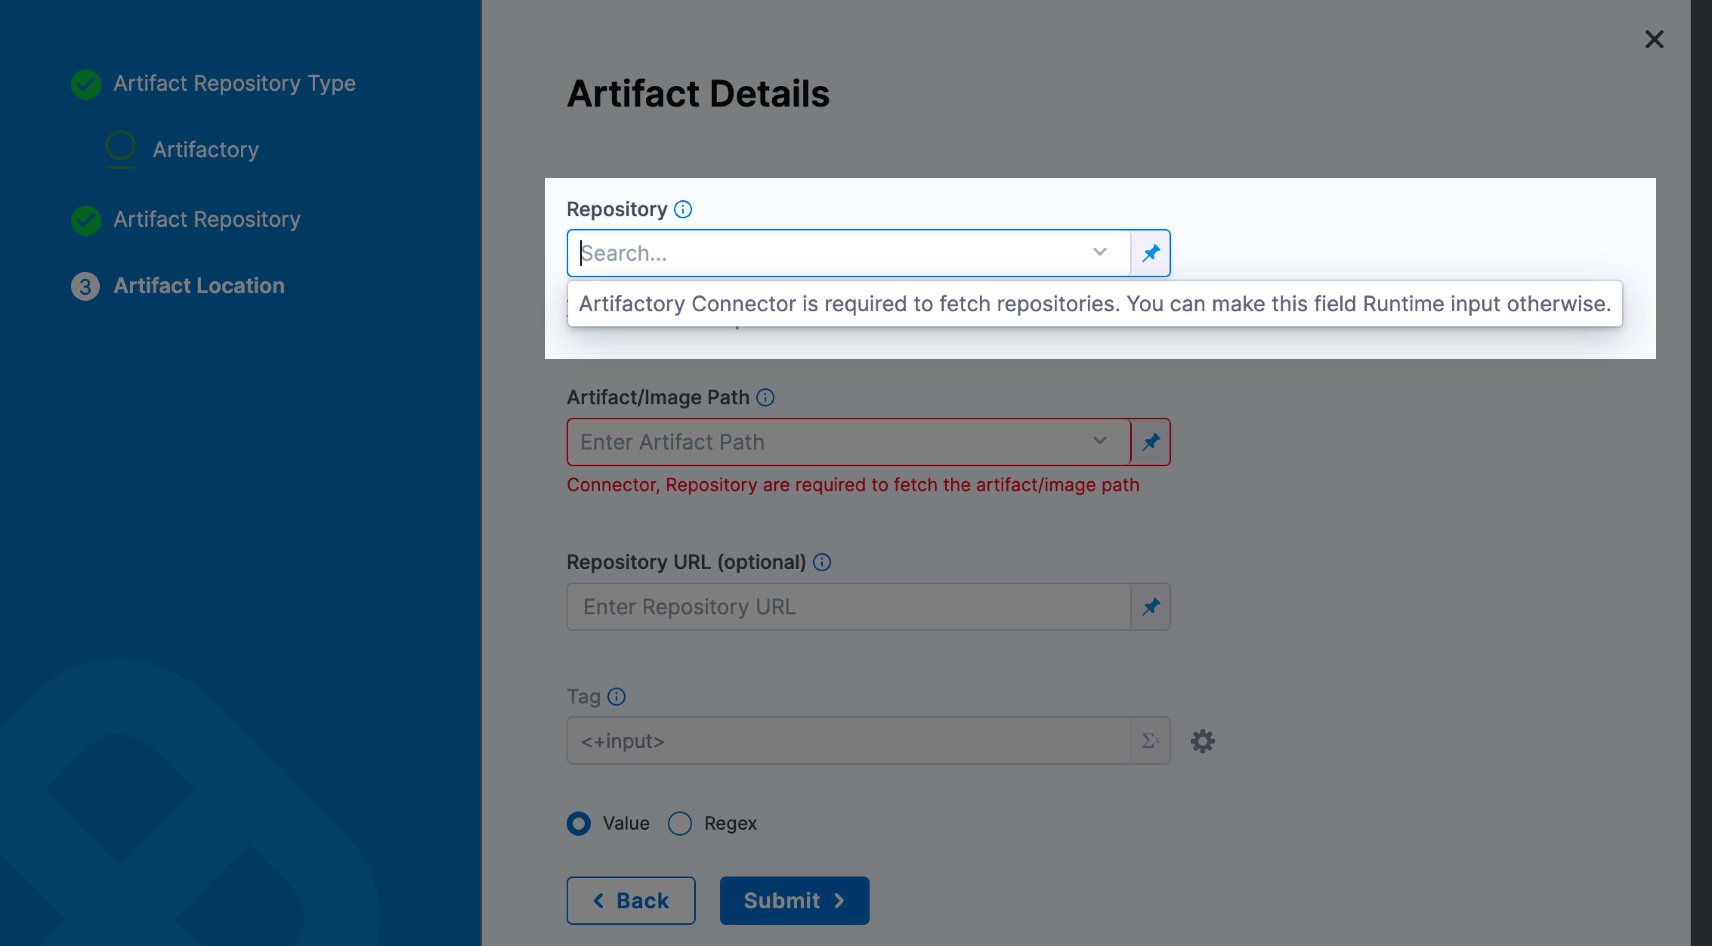Expand the Repository search dropdown
1712x946 pixels.
tap(1100, 253)
